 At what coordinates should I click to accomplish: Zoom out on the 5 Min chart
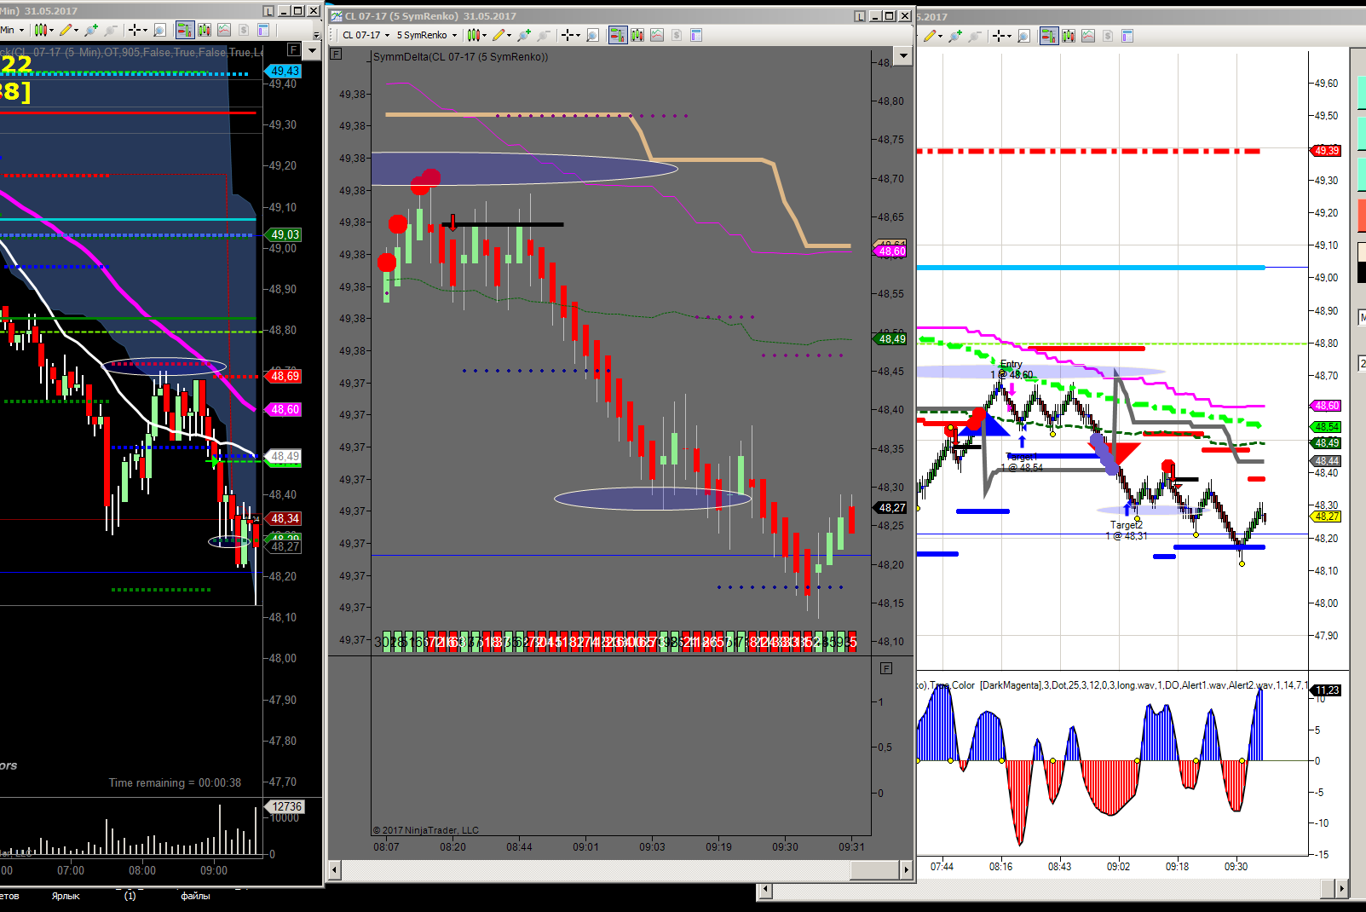[x=111, y=30]
